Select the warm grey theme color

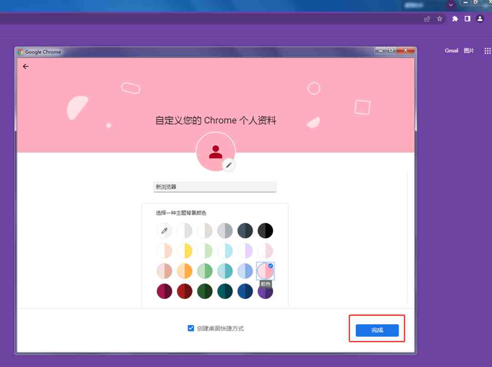(205, 231)
